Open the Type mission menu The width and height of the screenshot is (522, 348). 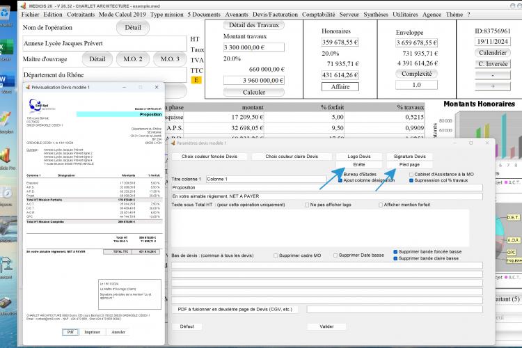[x=167, y=15]
